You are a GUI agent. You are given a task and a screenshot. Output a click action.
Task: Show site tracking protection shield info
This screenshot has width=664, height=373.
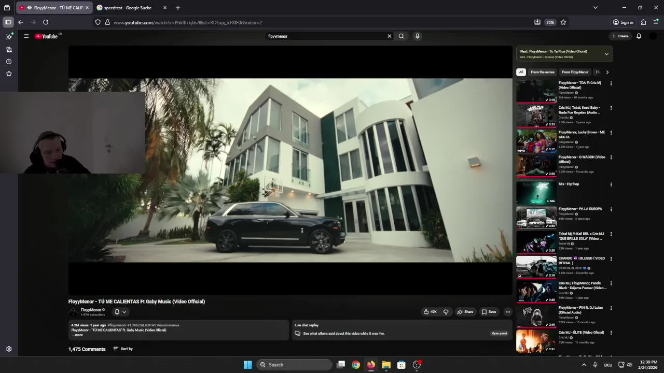98,22
